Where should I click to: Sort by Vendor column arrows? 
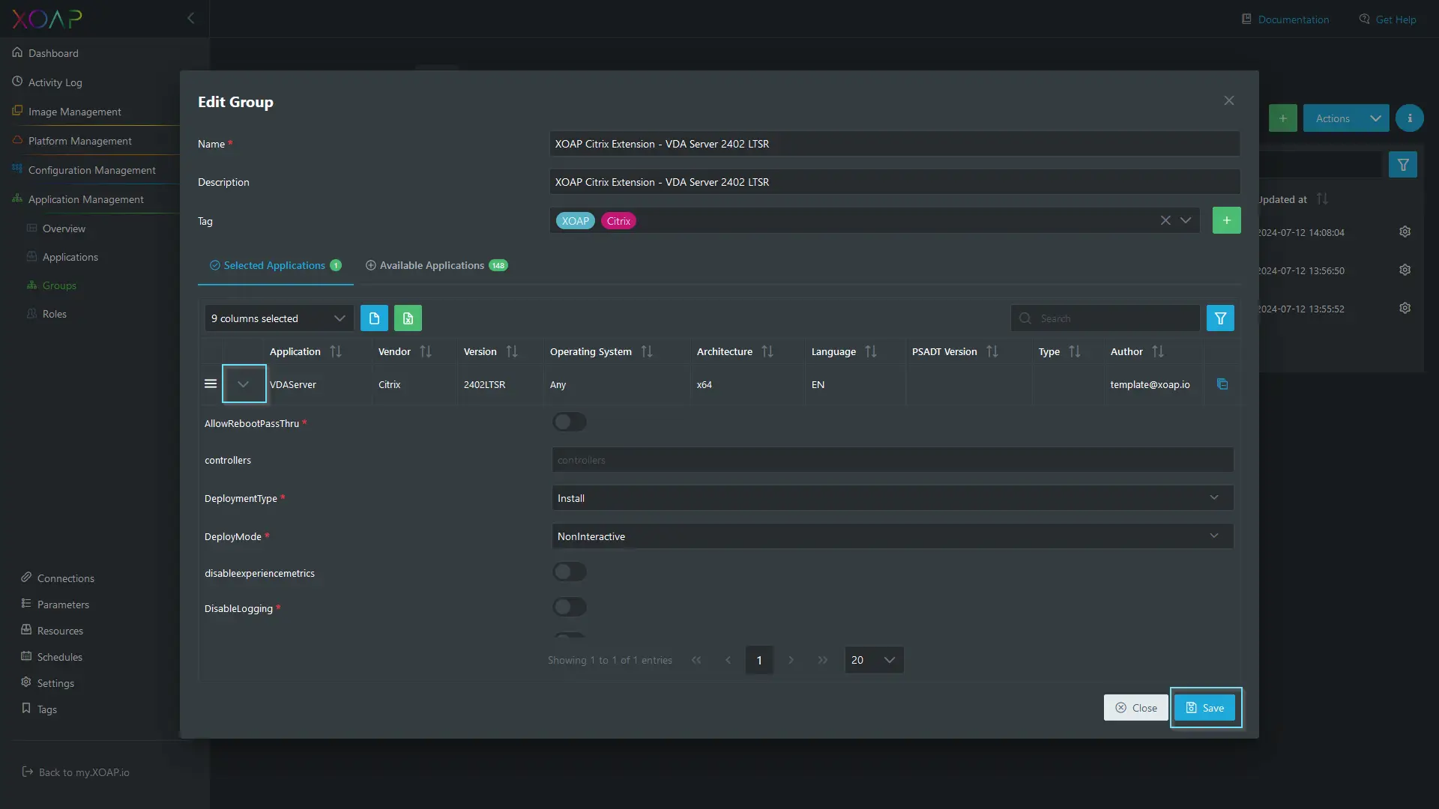(x=426, y=351)
